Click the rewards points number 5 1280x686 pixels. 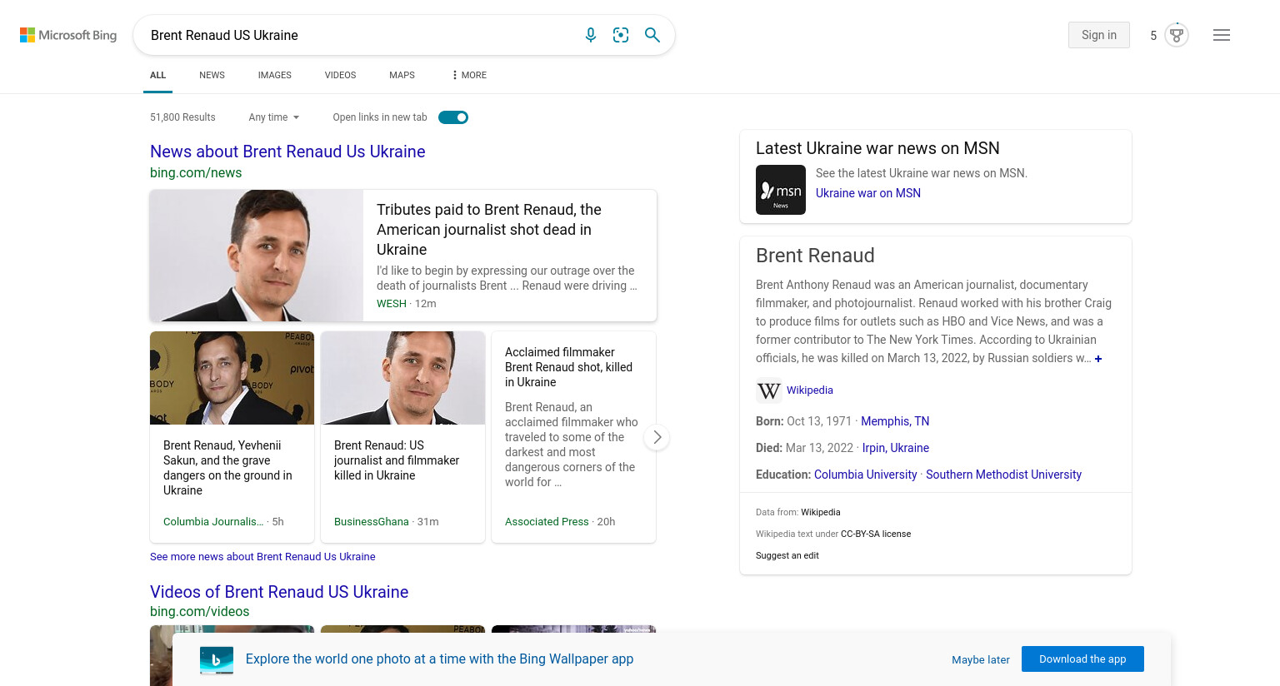point(1153,36)
